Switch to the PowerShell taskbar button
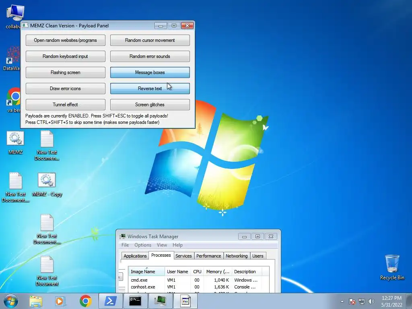 point(110,301)
